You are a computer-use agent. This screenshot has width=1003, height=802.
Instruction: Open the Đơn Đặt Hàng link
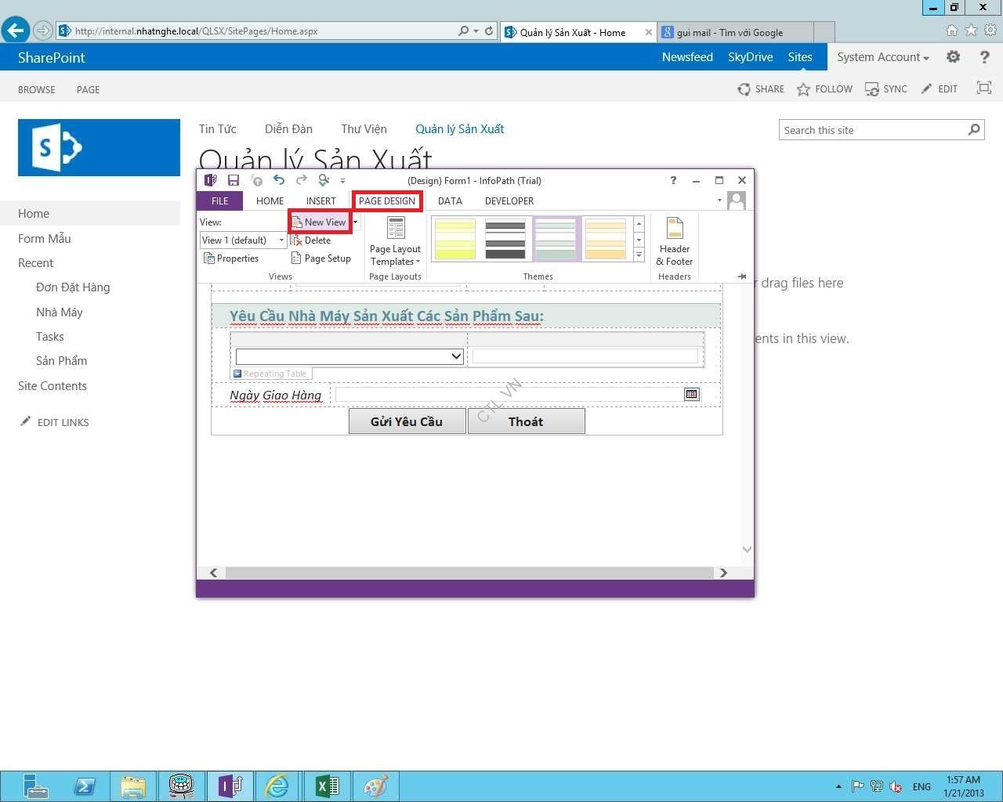(x=73, y=287)
